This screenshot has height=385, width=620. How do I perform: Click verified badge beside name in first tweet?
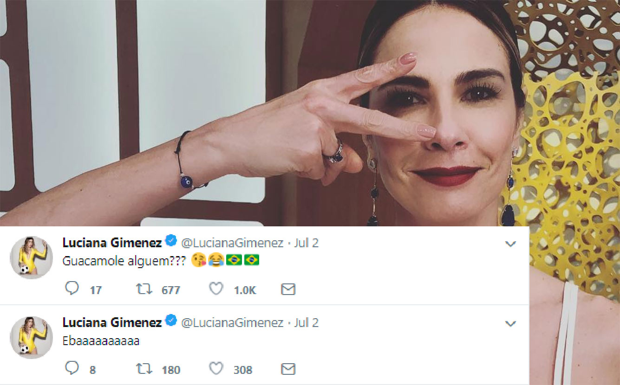[171, 242]
